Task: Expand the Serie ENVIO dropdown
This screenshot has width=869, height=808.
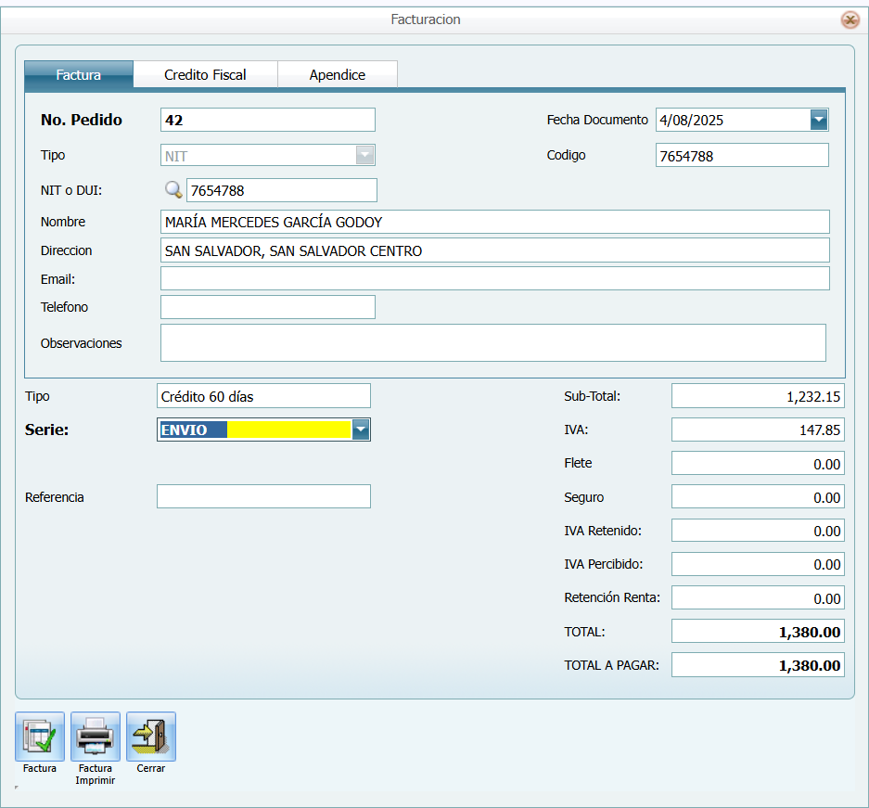Action: coord(361,430)
